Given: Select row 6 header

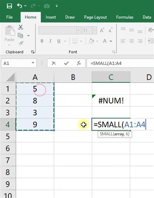Looking at the screenshot, I should click(8, 148).
